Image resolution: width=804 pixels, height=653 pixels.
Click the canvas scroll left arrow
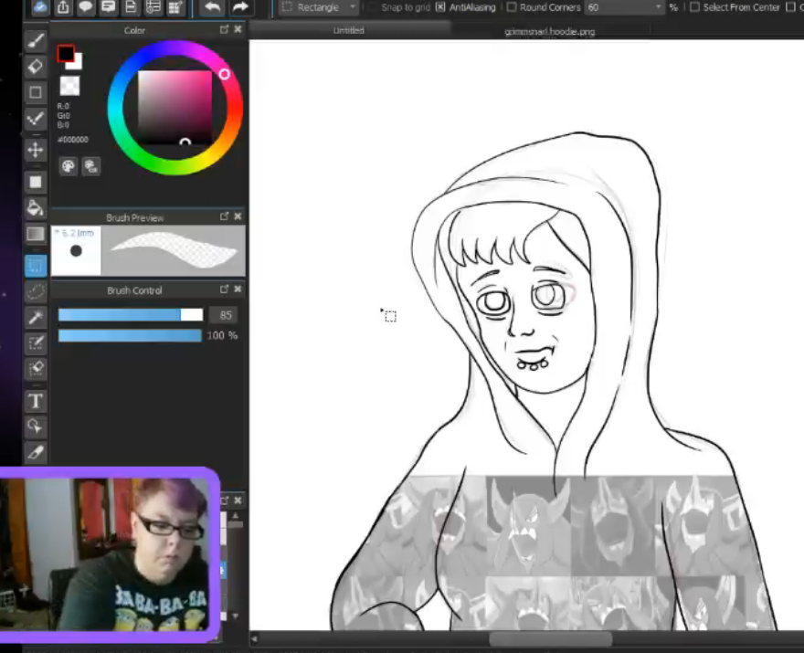(x=254, y=638)
